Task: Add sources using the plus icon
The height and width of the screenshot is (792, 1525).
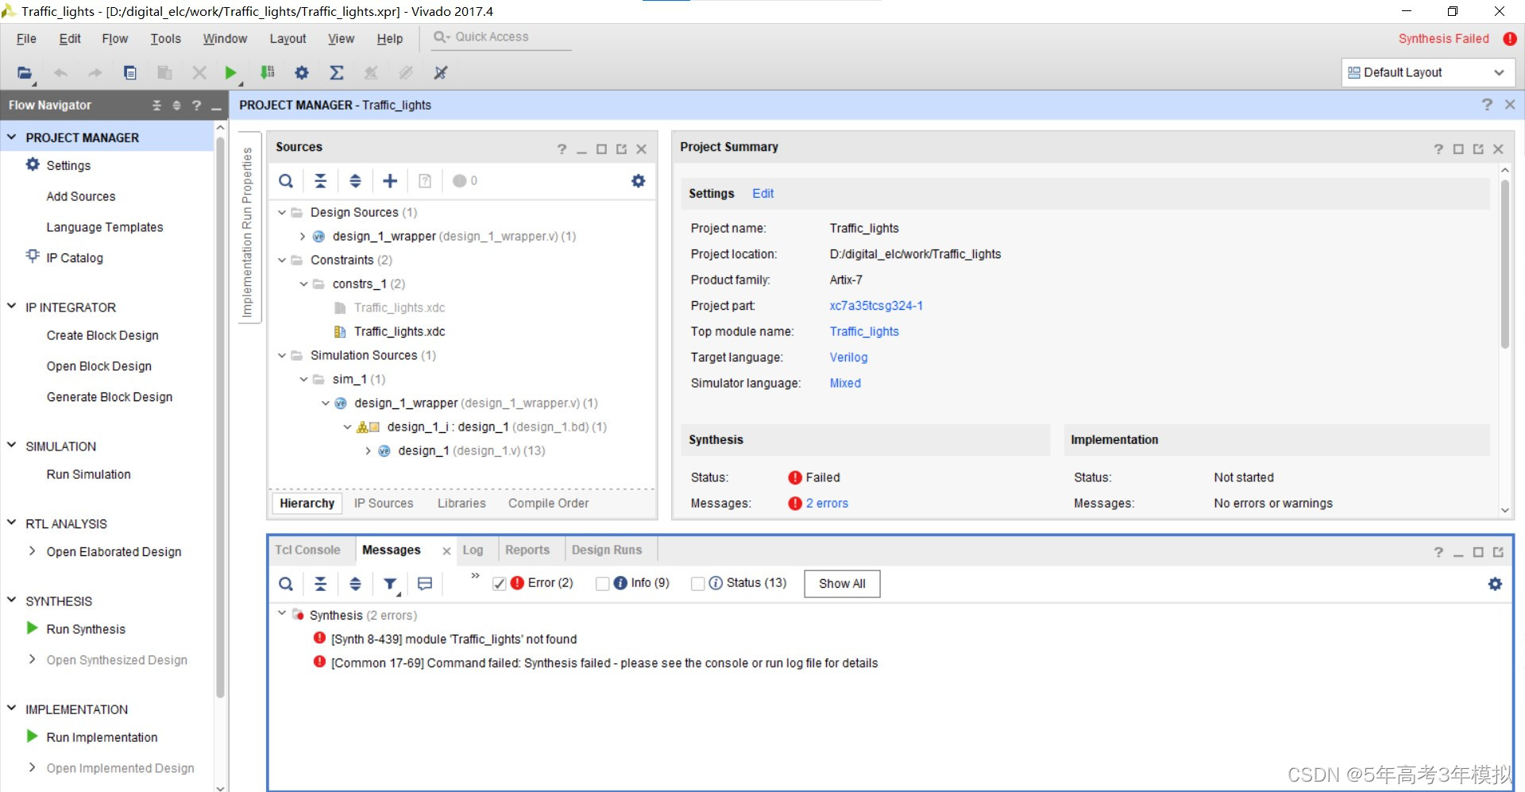Action: 390,181
